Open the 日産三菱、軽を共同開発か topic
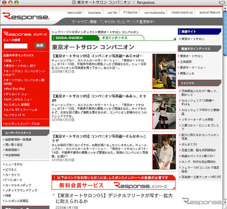The width and height of the screenshot is (227, 209). tap(198, 150)
